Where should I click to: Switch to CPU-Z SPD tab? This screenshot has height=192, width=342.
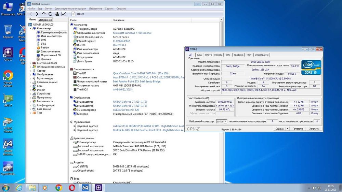click(x=228, y=55)
